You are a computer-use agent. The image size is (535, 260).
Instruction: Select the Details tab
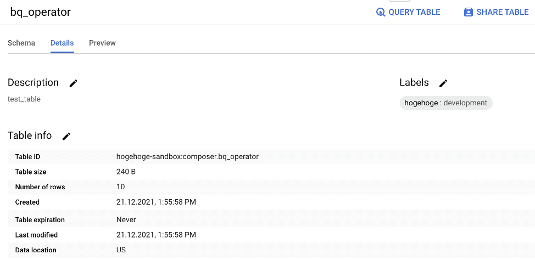pyautogui.click(x=62, y=43)
